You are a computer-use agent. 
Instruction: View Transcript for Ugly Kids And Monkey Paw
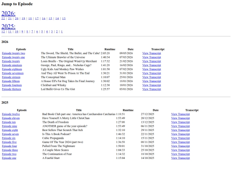coord(152,69)
